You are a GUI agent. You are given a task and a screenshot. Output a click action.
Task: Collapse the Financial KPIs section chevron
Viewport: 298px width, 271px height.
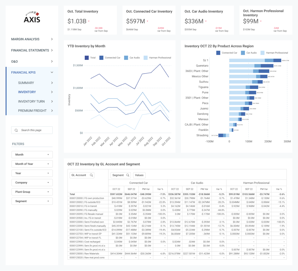tap(52, 72)
